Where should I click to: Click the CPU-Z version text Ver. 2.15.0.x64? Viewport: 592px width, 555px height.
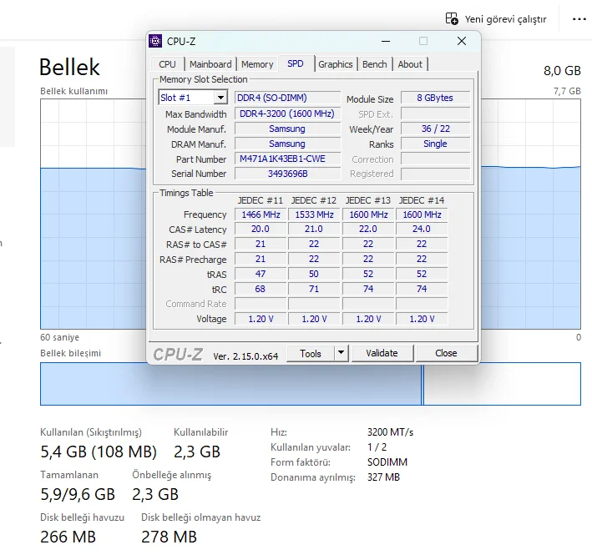coord(245,356)
